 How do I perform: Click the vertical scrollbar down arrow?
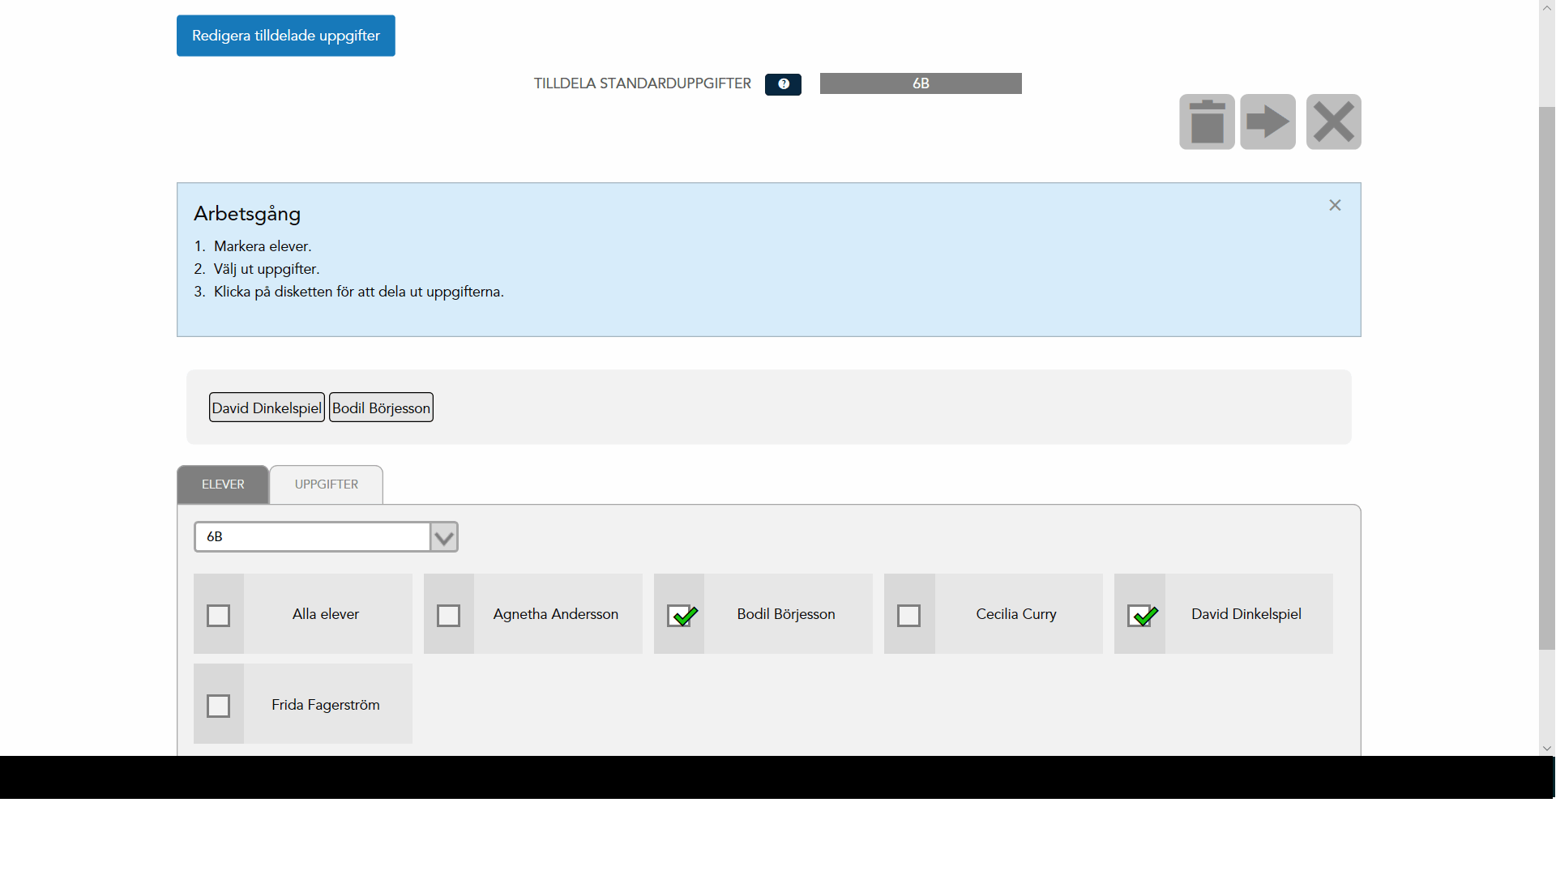(x=1547, y=749)
